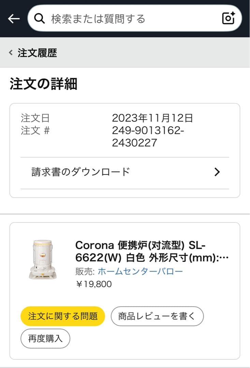The image size is (250, 368).
Task: Tap the back arrow in the top bar
Action: point(14,19)
